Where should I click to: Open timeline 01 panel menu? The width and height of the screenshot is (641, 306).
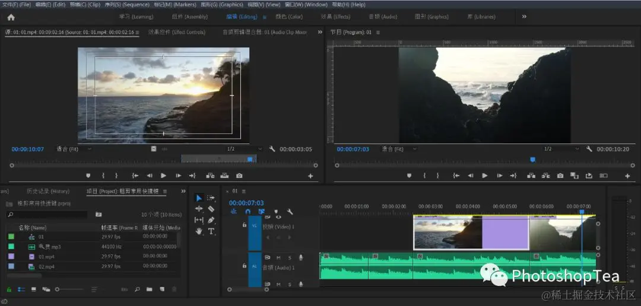point(244,191)
